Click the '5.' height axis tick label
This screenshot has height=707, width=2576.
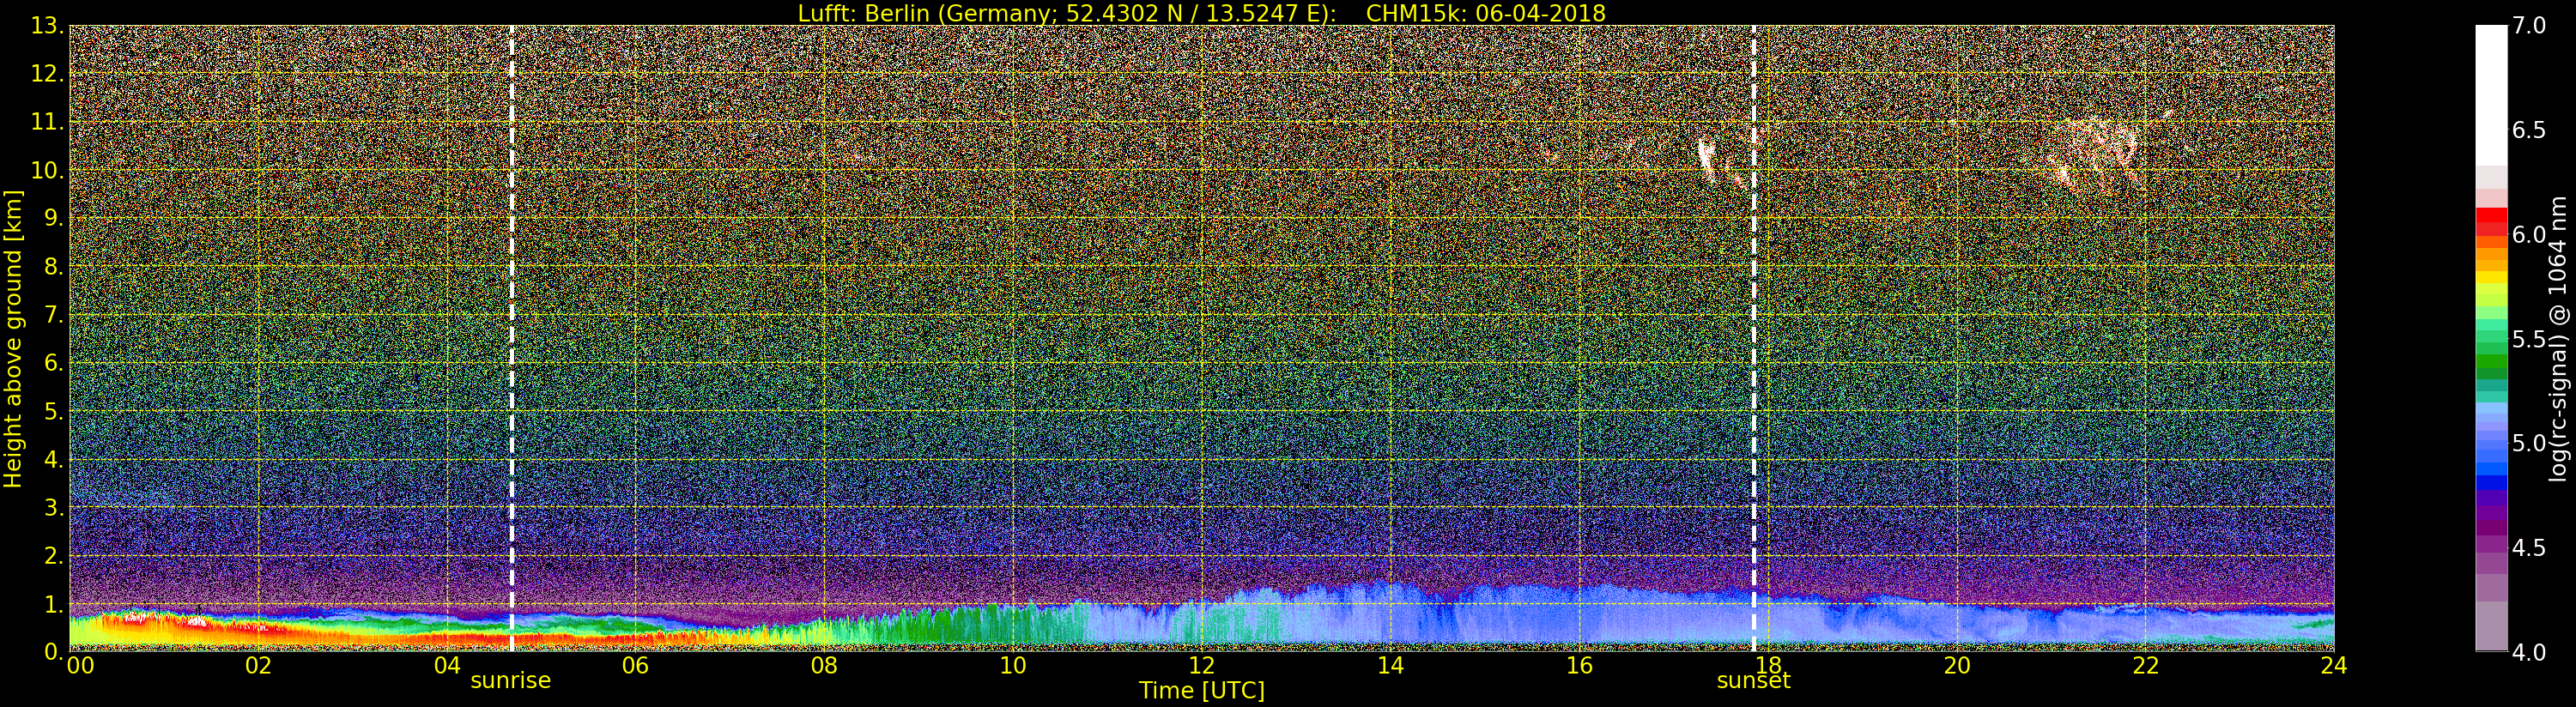coord(54,411)
